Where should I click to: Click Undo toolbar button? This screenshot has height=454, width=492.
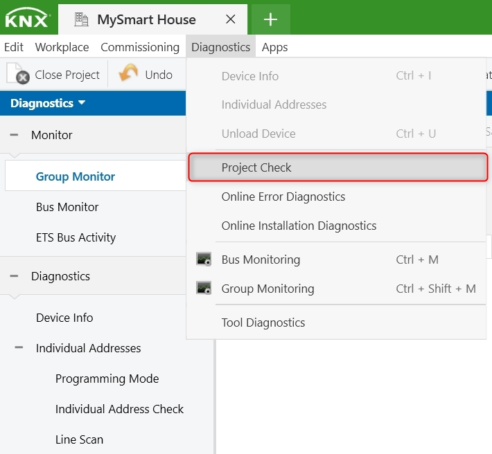pos(146,75)
